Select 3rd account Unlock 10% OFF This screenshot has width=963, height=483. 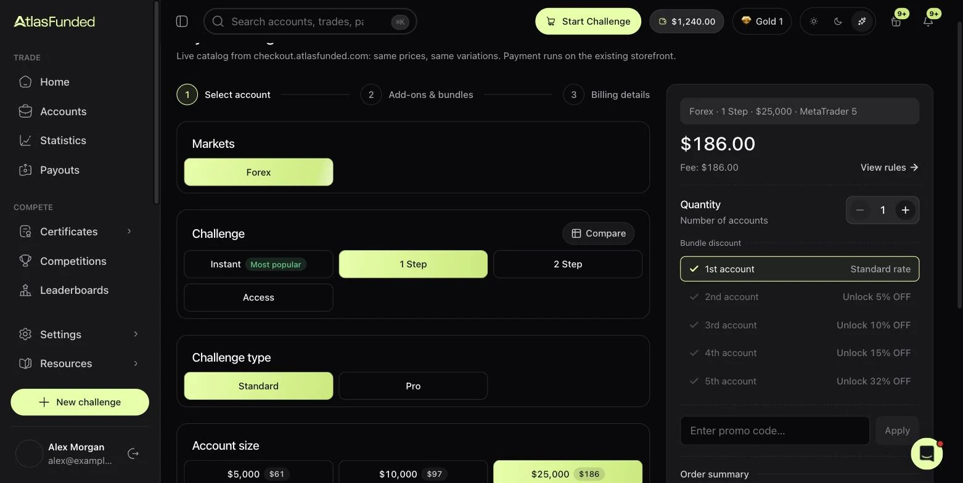(800, 325)
